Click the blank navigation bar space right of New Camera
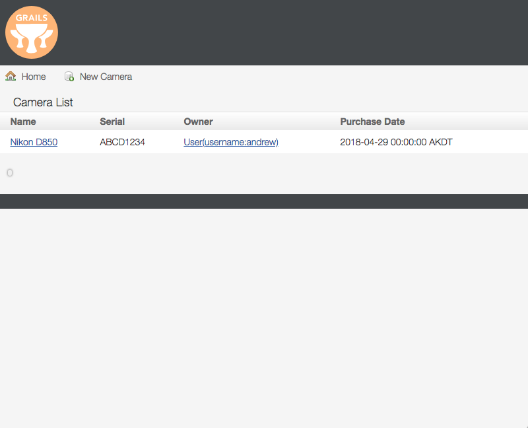Screen dimensions: 528x428 (330, 77)
